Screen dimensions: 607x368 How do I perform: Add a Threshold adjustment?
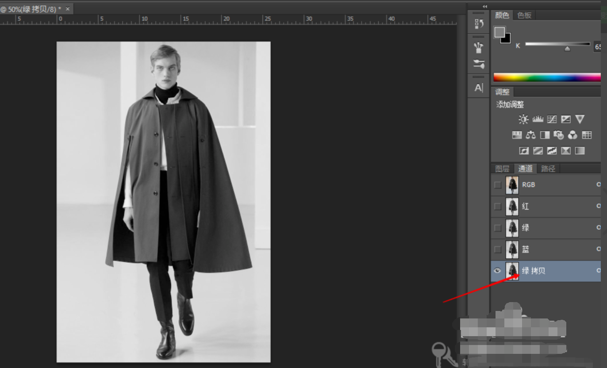point(552,151)
